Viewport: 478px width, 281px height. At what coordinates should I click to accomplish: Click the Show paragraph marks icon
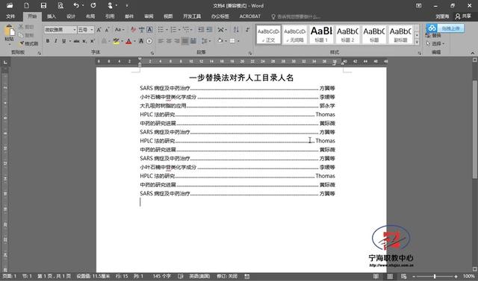tap(247, 30)
